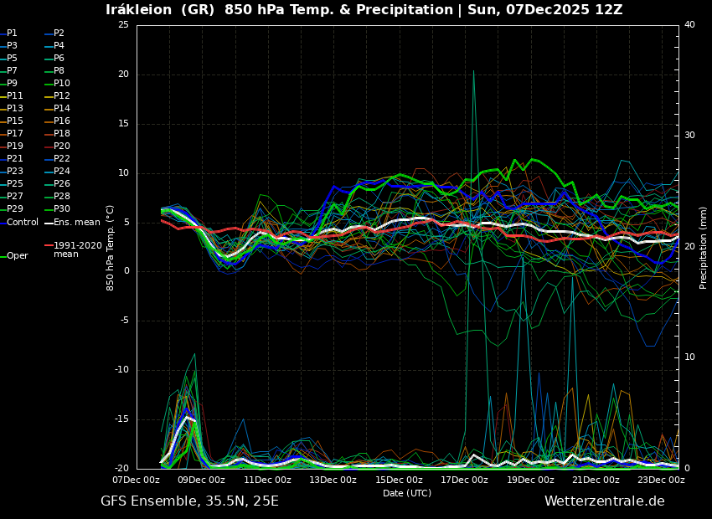Click the 850 hPa Temp. left axis label

coord(111,248)
